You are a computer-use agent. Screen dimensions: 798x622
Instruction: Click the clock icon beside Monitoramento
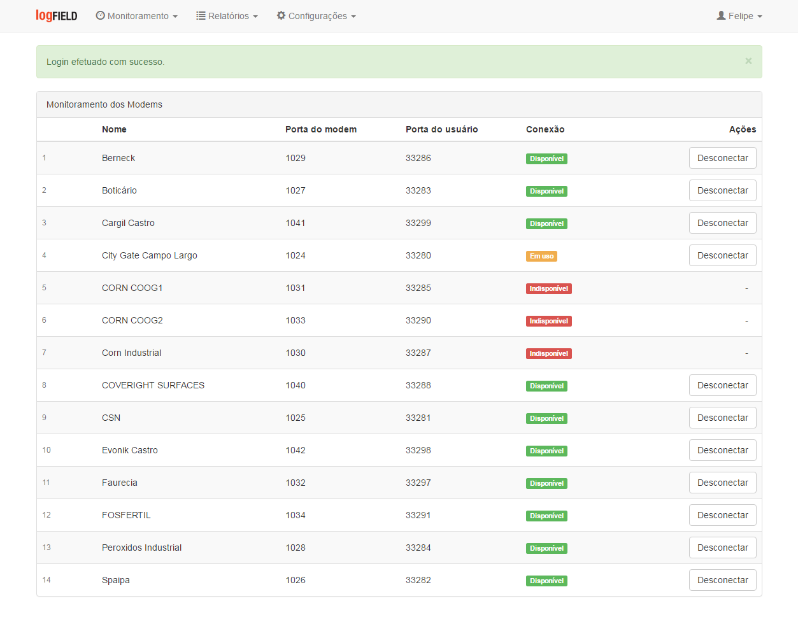[x=100, y=15]
